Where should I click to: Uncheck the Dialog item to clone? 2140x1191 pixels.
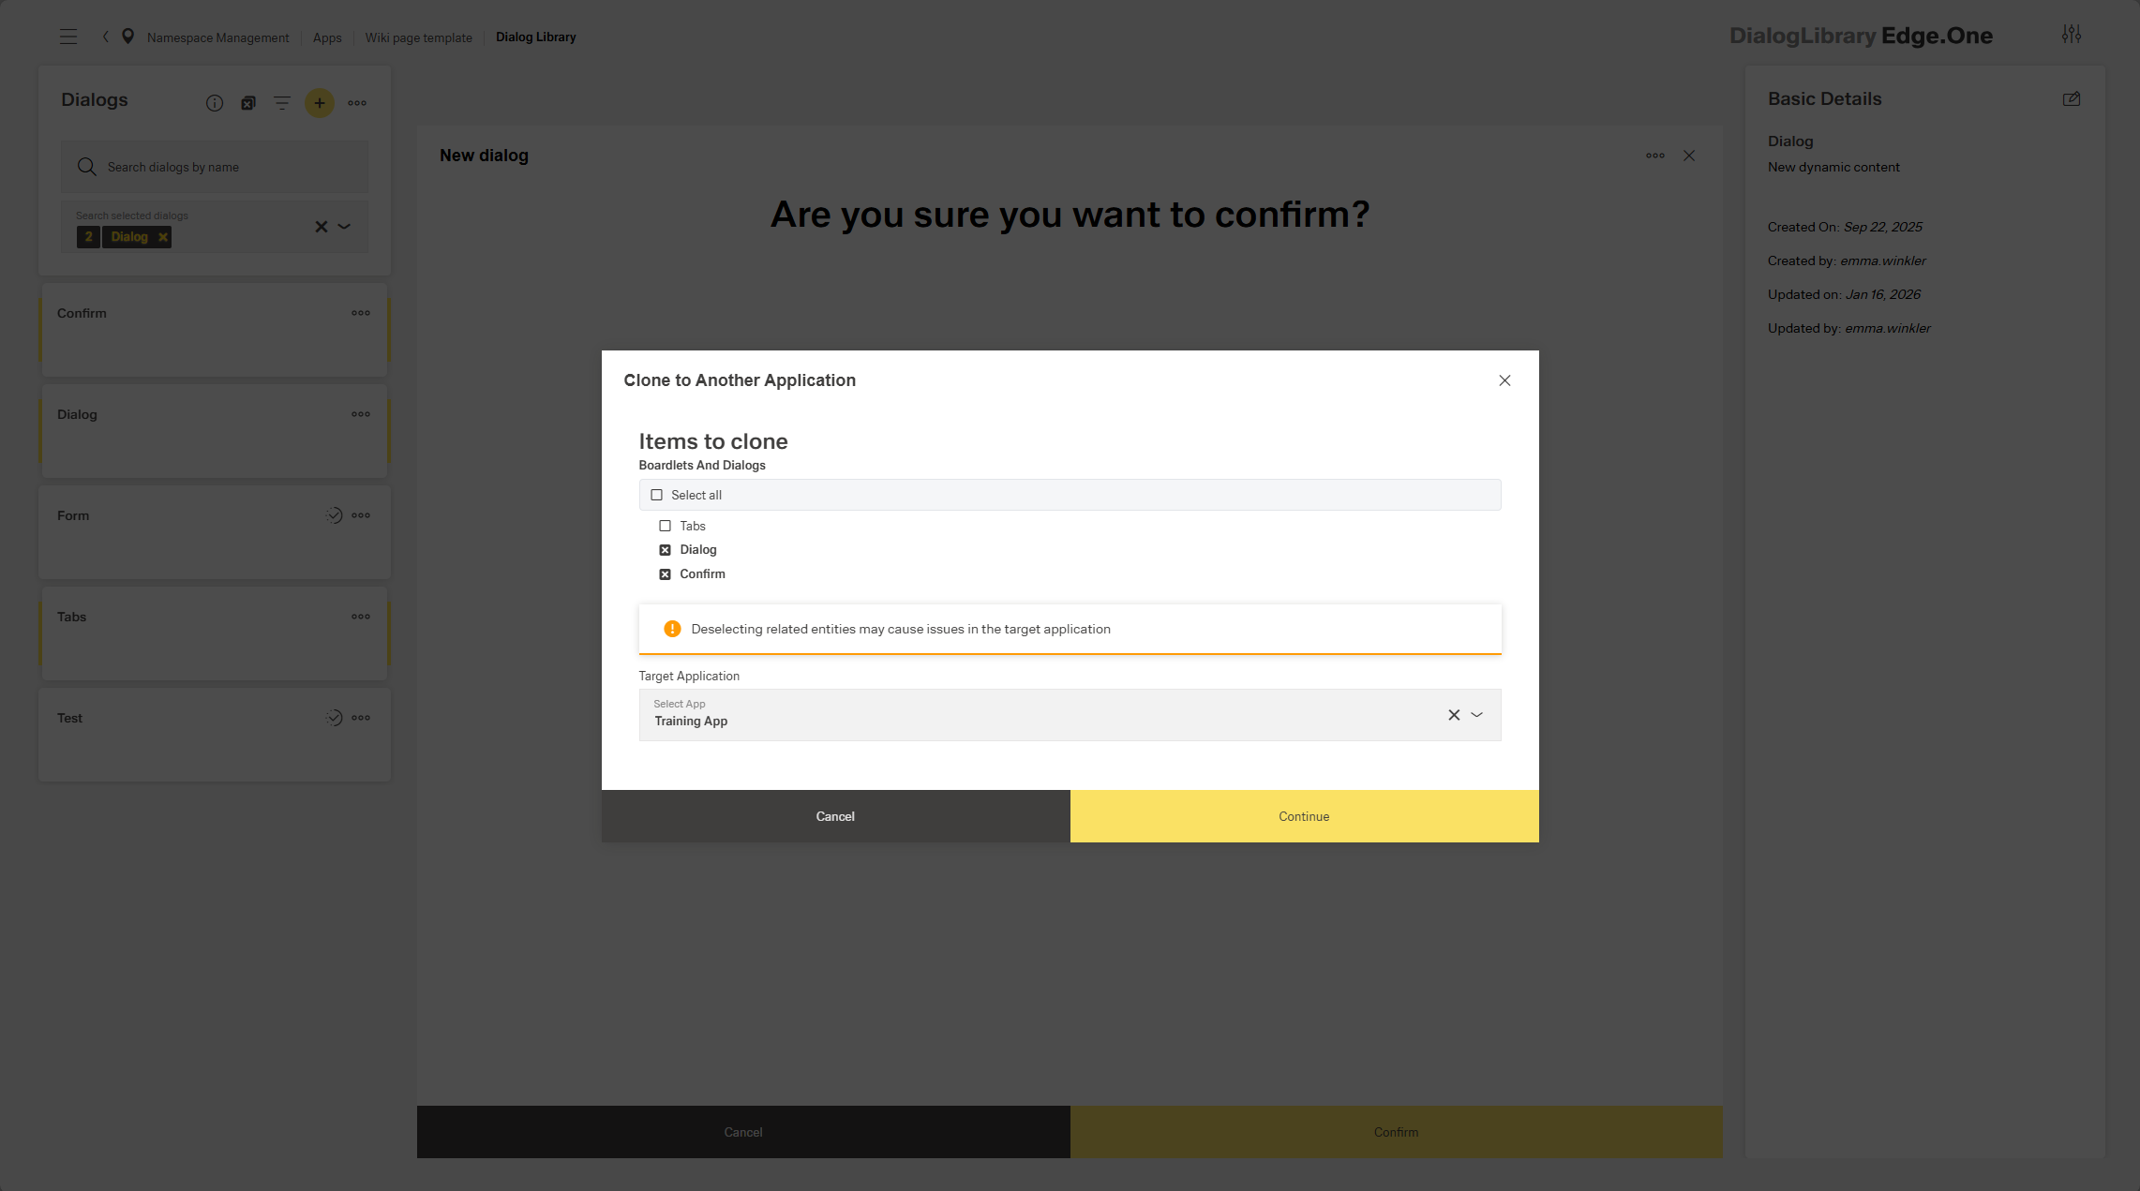(x=666, y=549)
